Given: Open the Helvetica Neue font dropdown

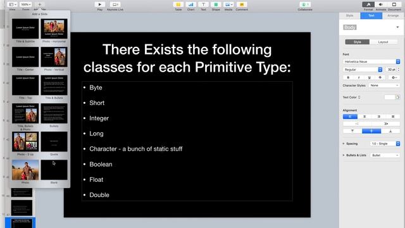Looking at the screenshot, I should (x=371, y=61).
